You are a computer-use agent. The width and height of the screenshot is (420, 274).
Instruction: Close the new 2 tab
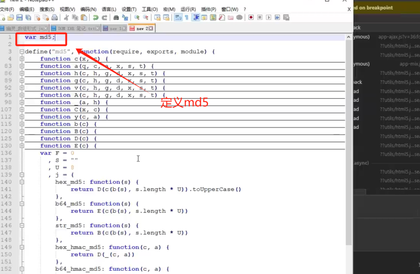(x=151, y=28)
